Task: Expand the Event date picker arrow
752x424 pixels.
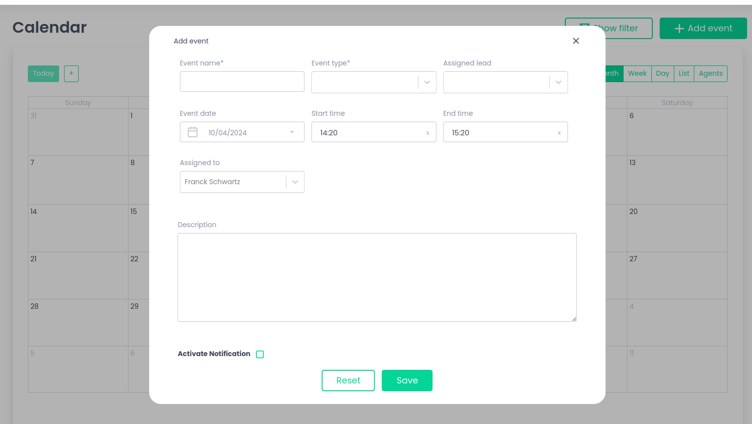Action: coord(292,132)
